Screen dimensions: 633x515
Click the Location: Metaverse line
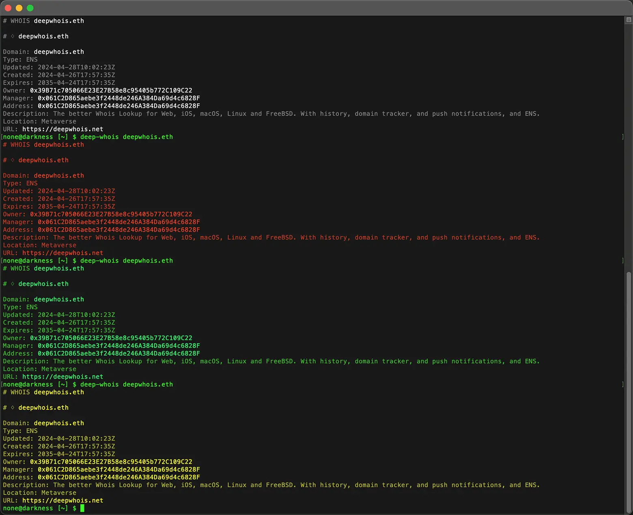pos(39,121)
